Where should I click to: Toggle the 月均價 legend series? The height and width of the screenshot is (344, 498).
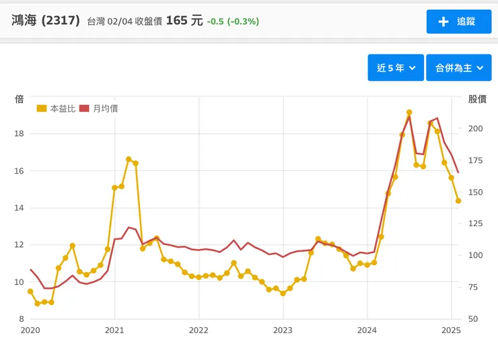point(99,108)
